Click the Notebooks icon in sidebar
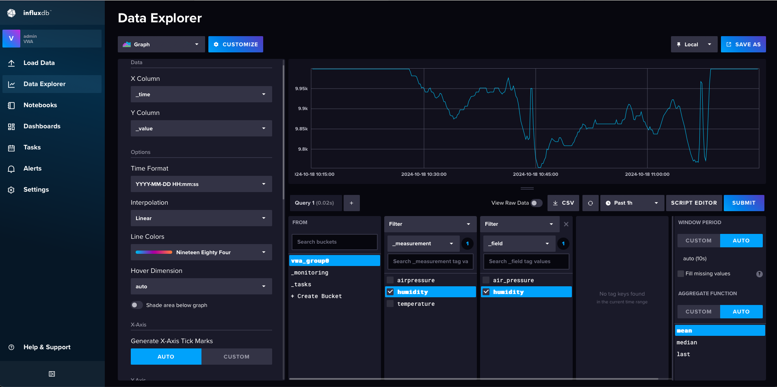Image resolution: width=777 pixels, height=387 pixels. click(11, 105)
